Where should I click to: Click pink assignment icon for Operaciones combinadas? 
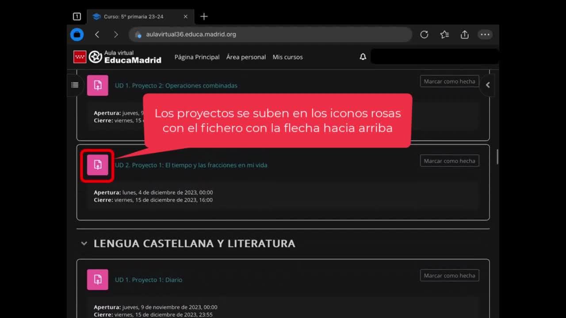click(98, 85)
